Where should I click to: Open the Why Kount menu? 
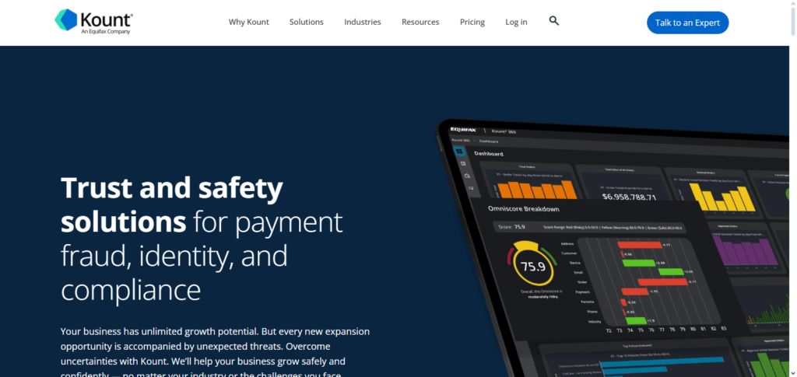pos(248,22)
